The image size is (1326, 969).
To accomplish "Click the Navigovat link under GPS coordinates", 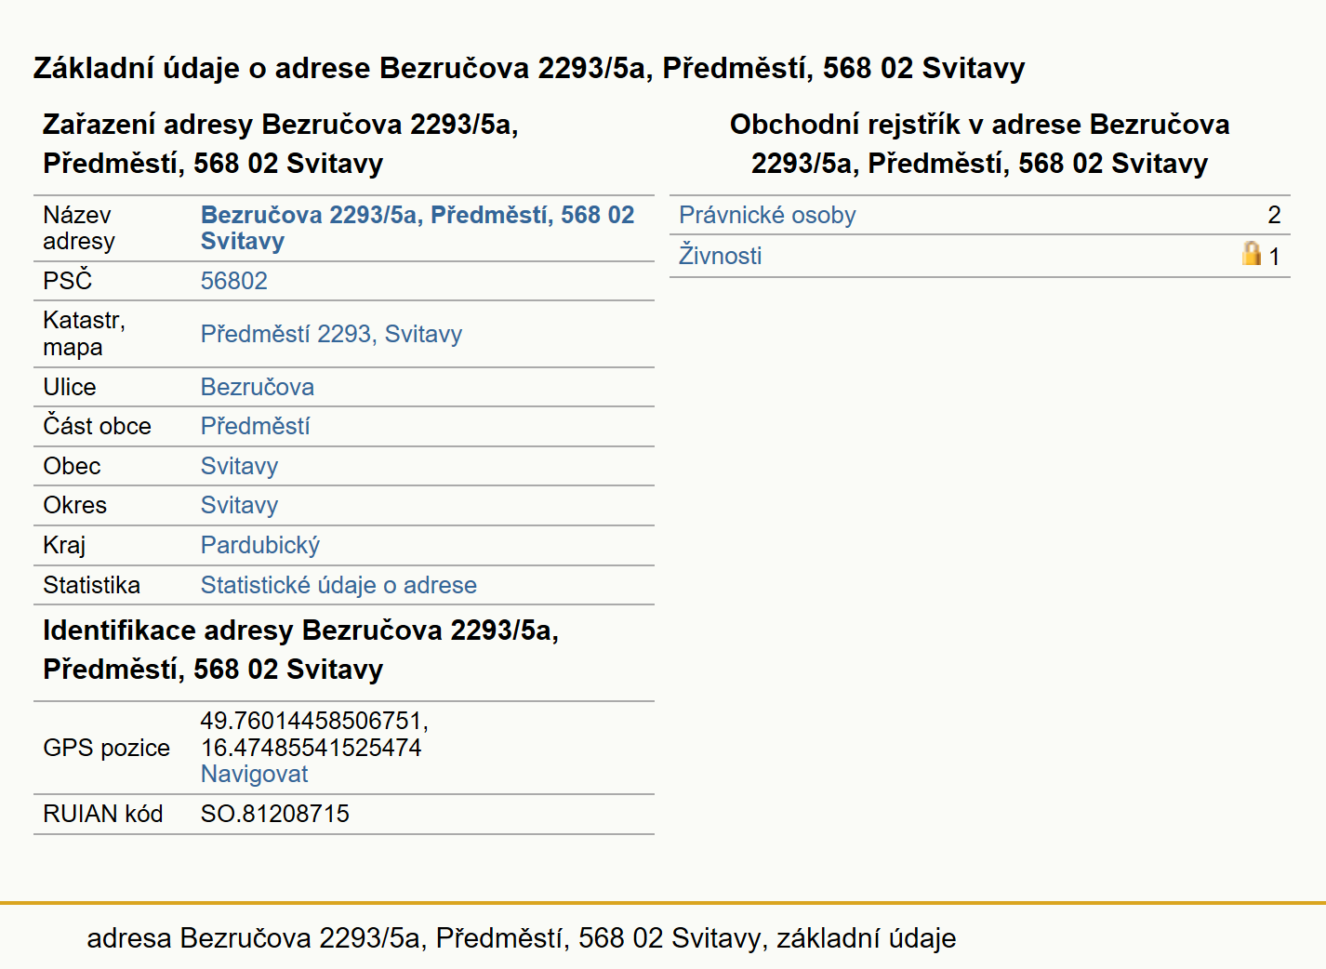I will 254,774.
